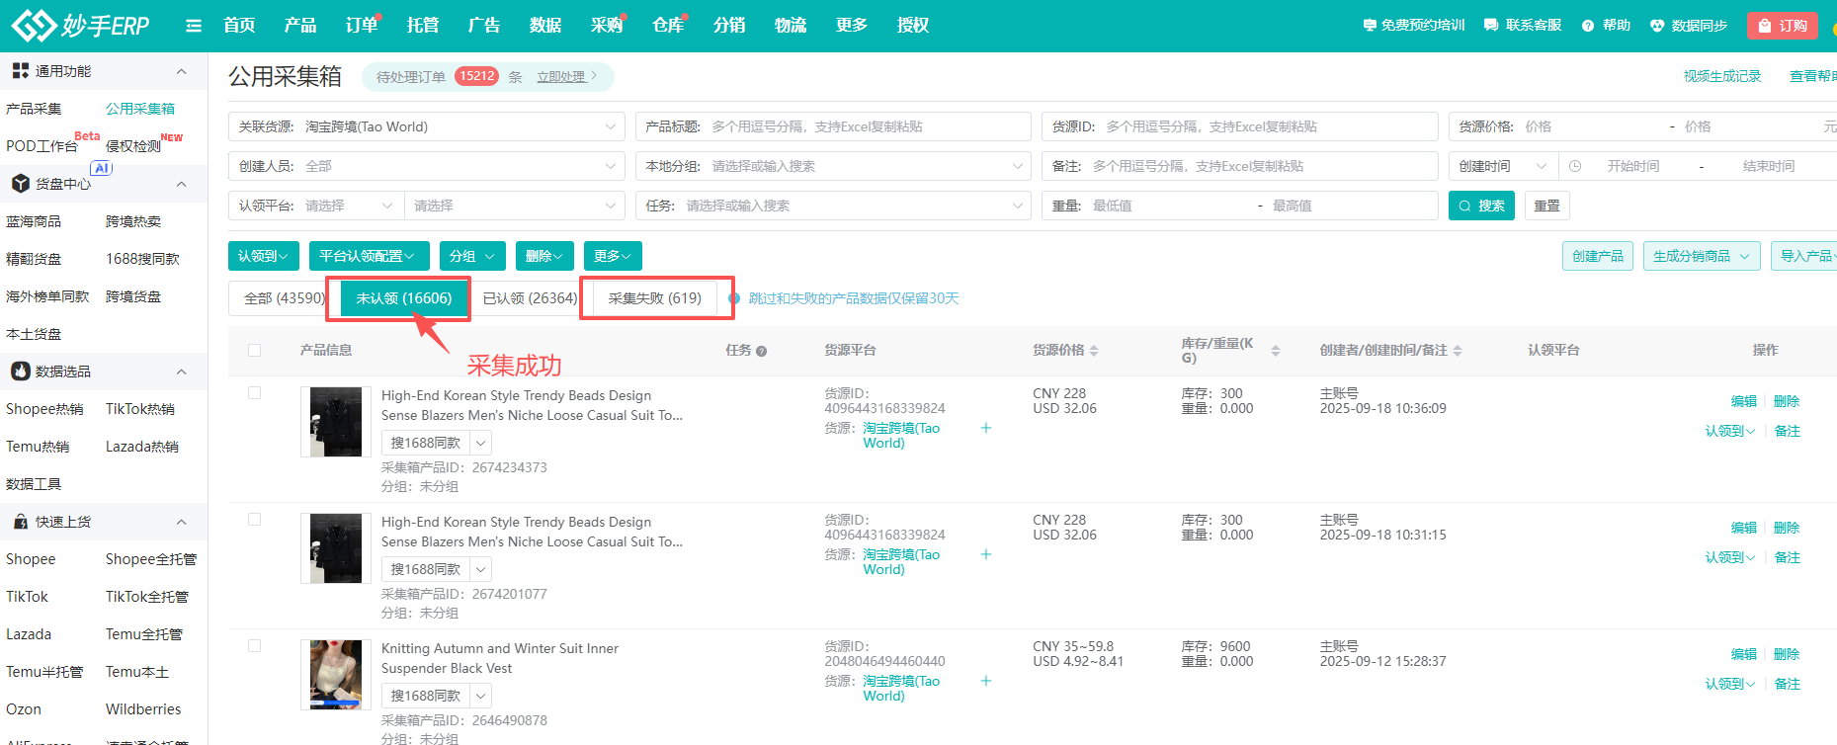This screenshot has width=1837, height=745.
Task: Click the first blazer product thumbnail
Action: tap(336, 422)
